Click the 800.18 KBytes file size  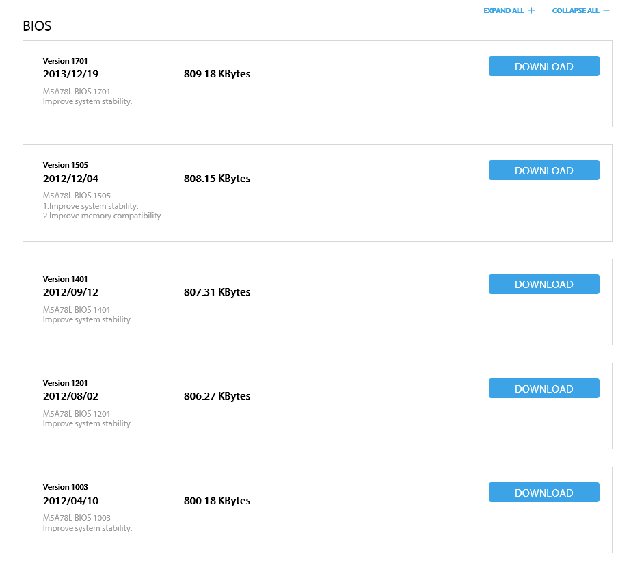point(217,501)
